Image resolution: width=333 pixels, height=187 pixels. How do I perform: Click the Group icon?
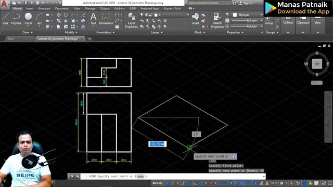click(x=269, y=20)
